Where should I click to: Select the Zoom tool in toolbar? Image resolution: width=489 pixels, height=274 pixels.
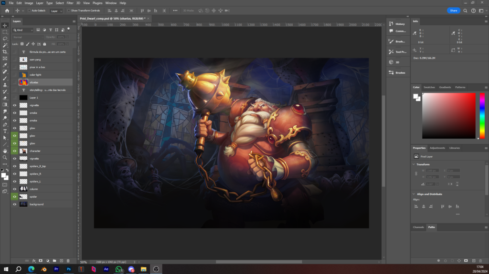[x=5, y=158]
